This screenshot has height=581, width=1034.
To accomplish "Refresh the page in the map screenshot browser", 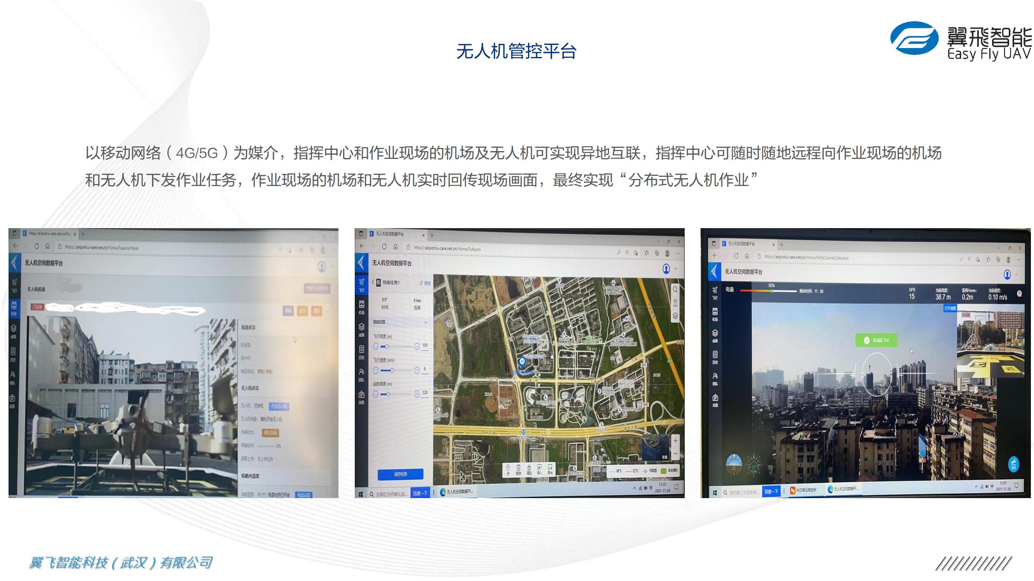I will point(384,247).
